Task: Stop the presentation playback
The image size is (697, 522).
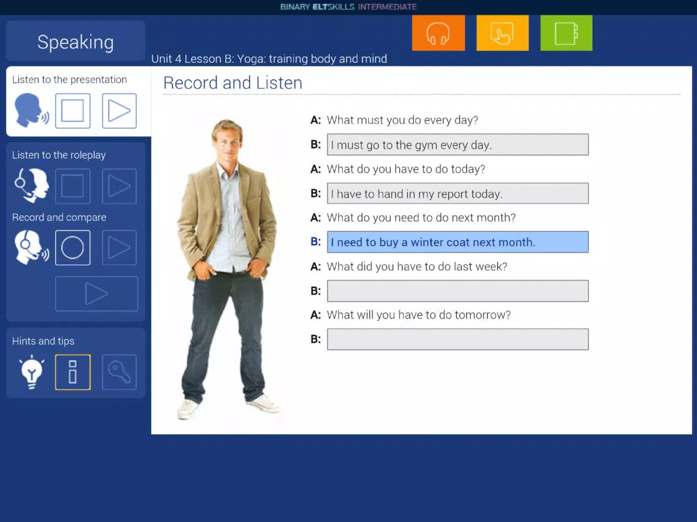Action: point(73,111)
